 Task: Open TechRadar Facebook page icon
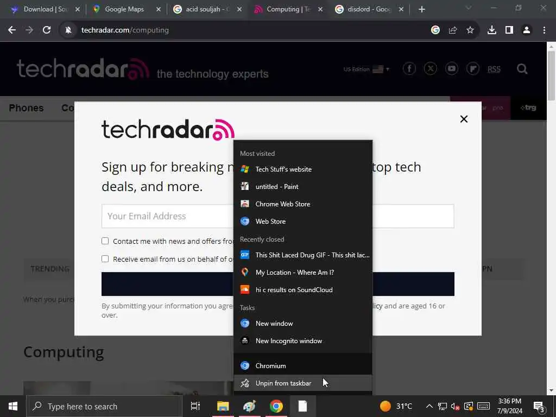[409, 68]
